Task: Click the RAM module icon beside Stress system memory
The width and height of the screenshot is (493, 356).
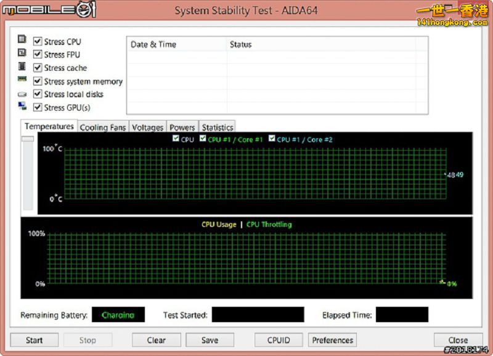Action: click(x=22, y=80)
